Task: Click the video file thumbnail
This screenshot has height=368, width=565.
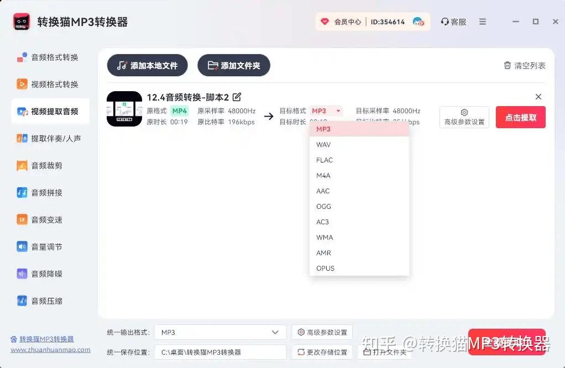Action: point(124,109)
